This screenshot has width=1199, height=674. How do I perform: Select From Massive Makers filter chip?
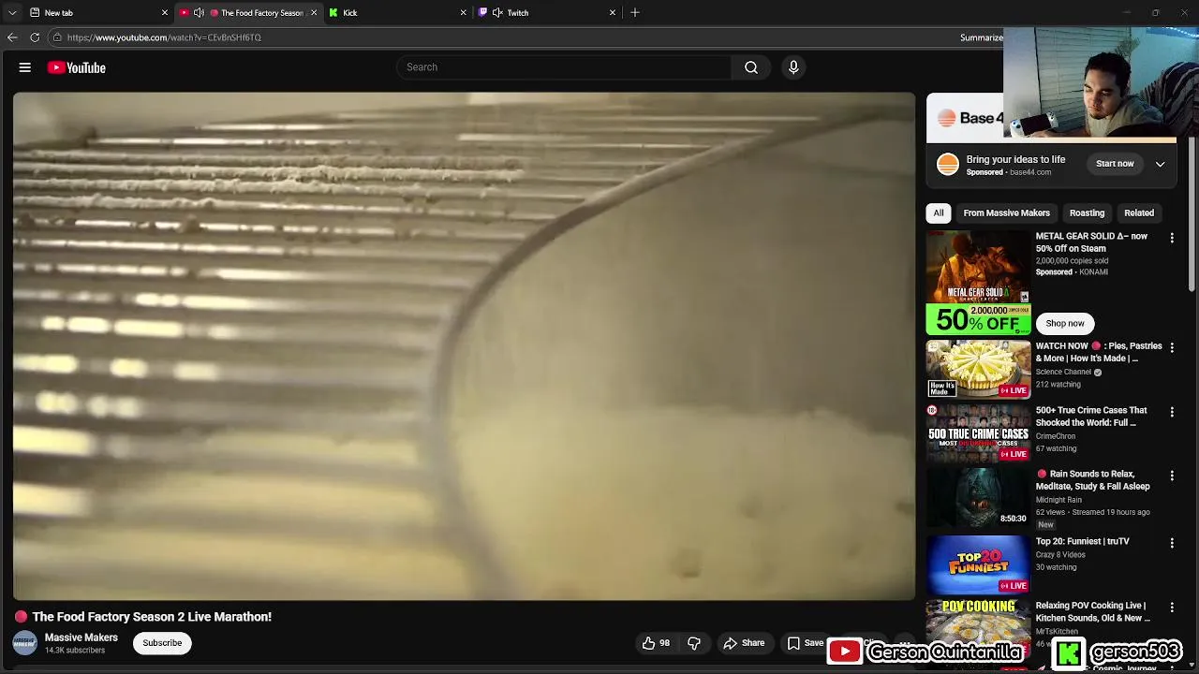tap(1006, 212)
